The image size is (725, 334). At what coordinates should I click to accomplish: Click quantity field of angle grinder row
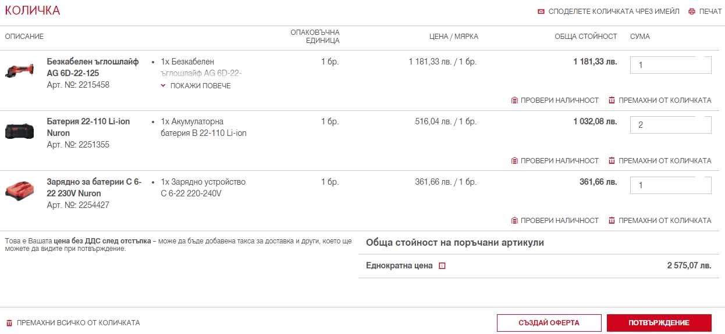[x=670, y=65]
